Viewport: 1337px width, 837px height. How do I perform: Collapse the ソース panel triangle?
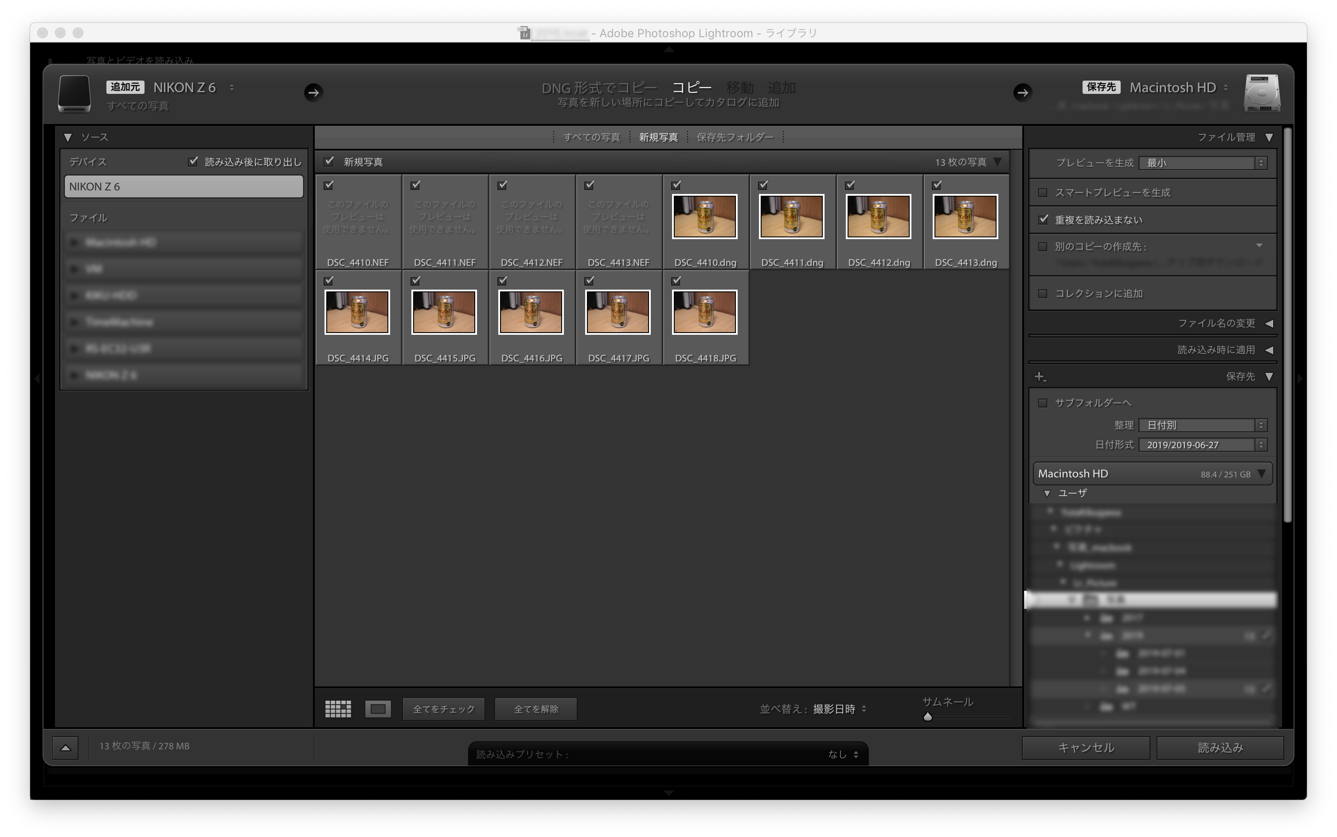67,137
